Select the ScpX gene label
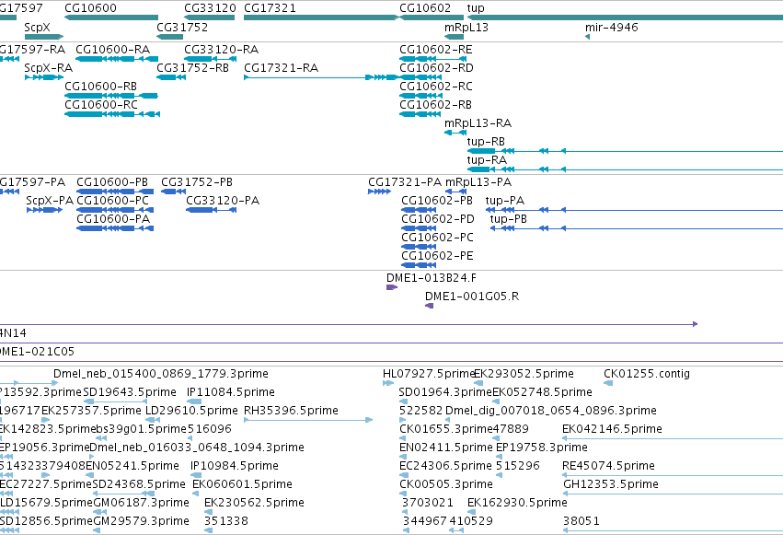Image resolution: width=783 pixels, height=535 pixels. 38,27
